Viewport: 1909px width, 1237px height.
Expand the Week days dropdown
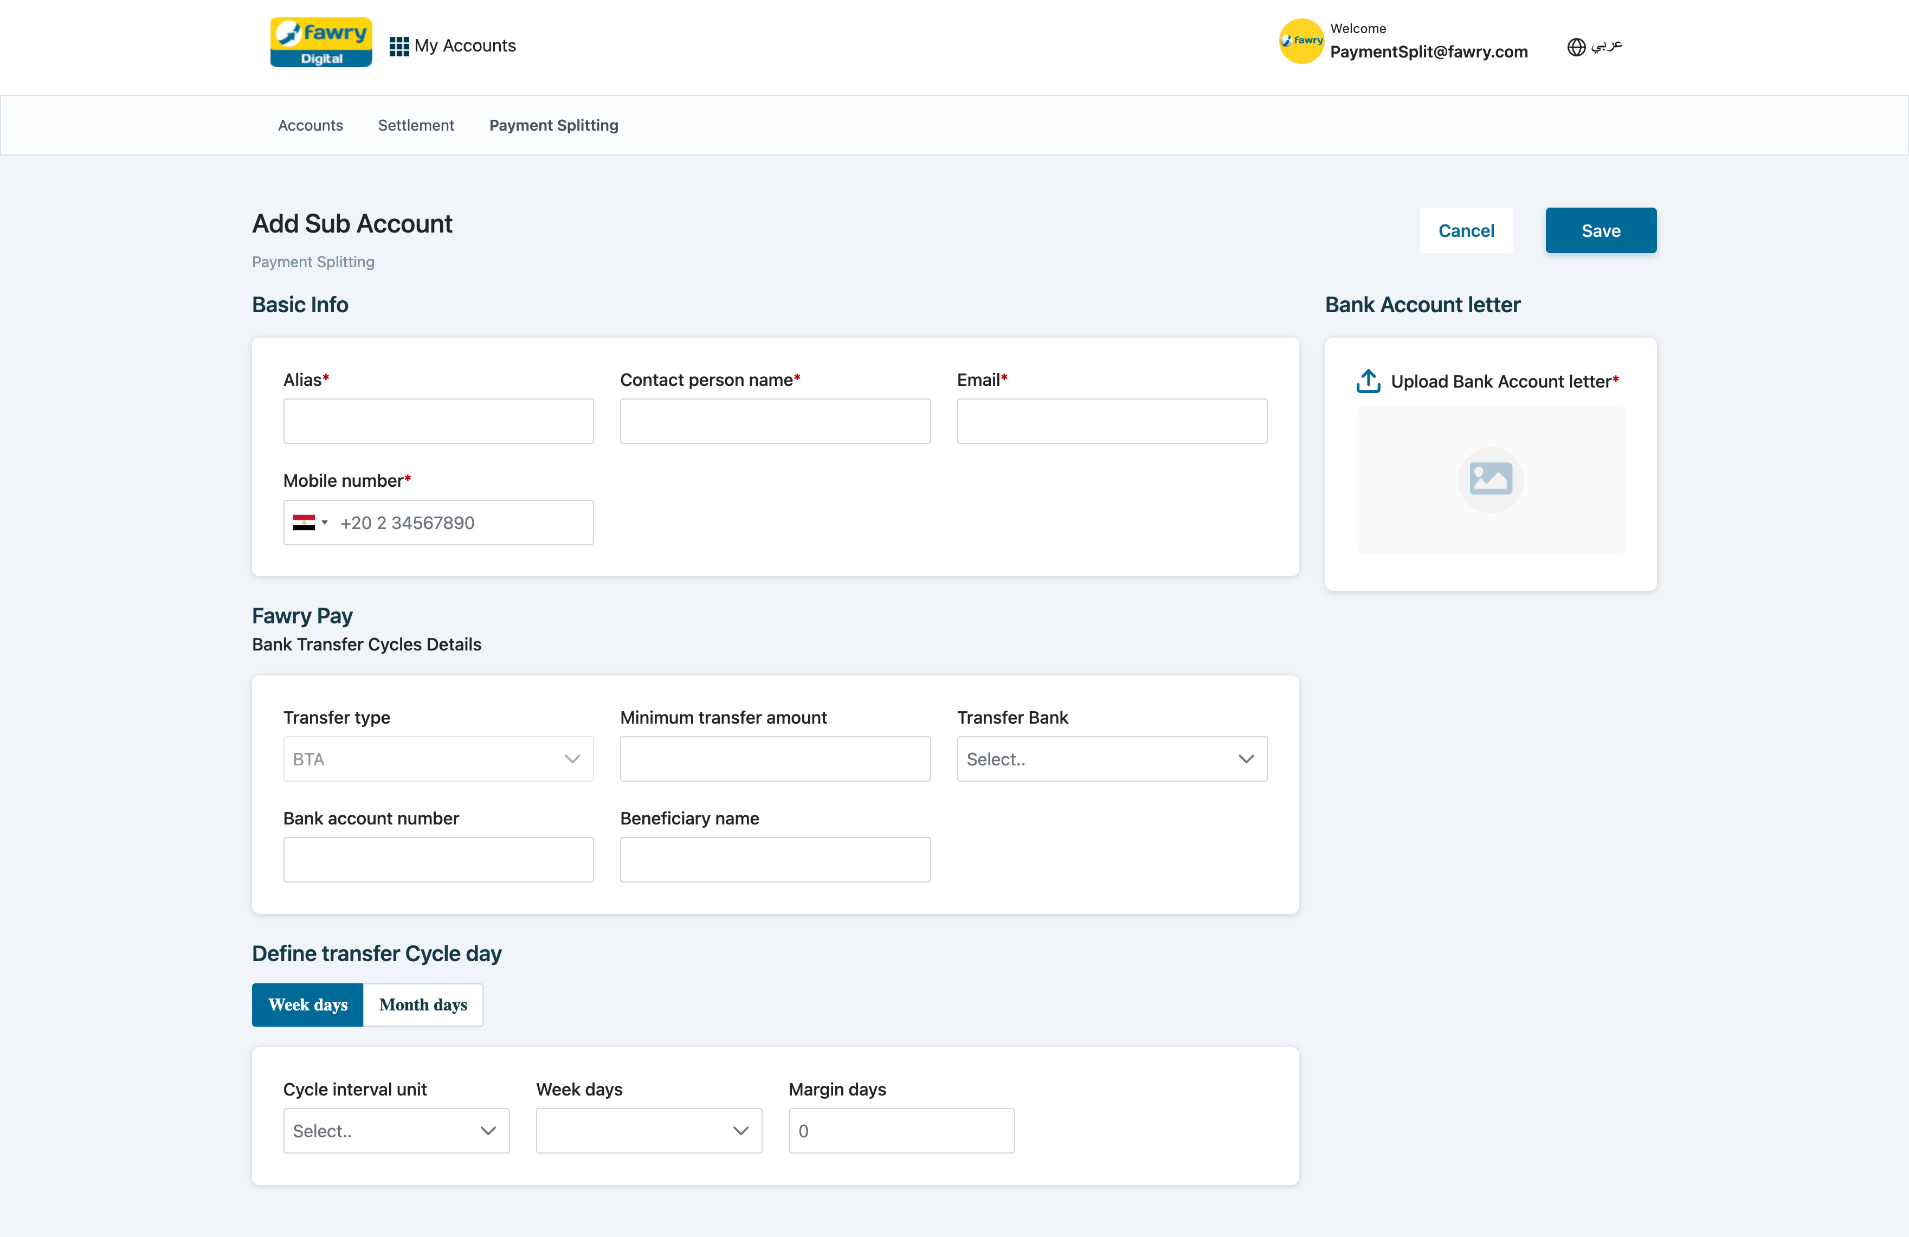[648, 1130]
